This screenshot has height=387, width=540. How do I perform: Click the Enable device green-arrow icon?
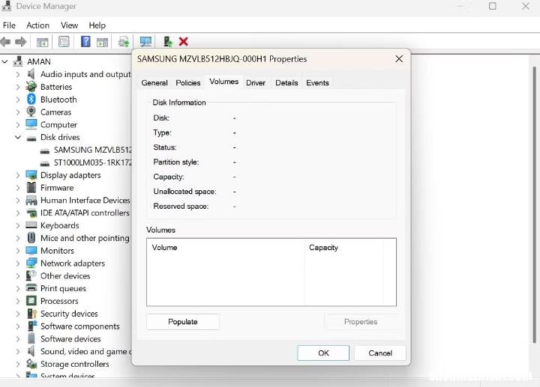click(168, 42)
